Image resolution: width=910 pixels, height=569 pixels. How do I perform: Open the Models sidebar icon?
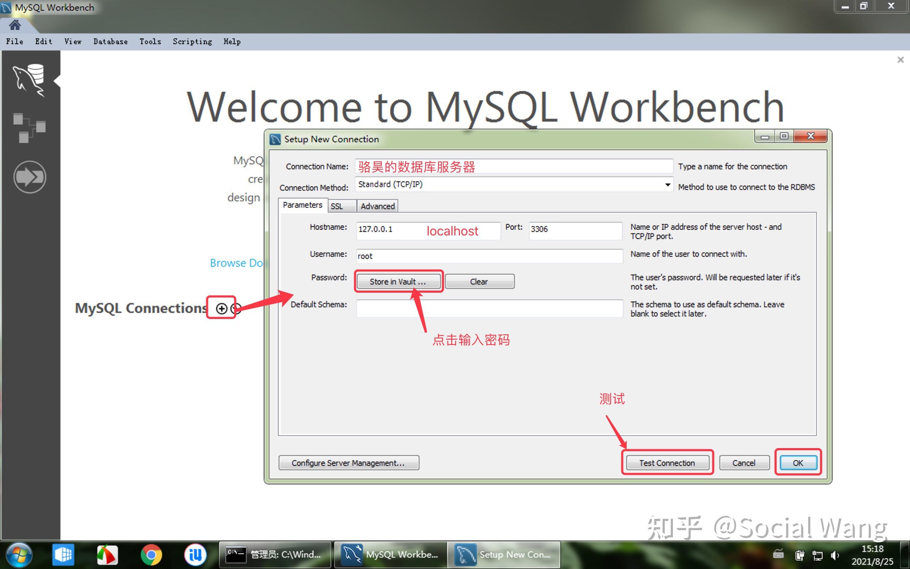pos(30,128)
